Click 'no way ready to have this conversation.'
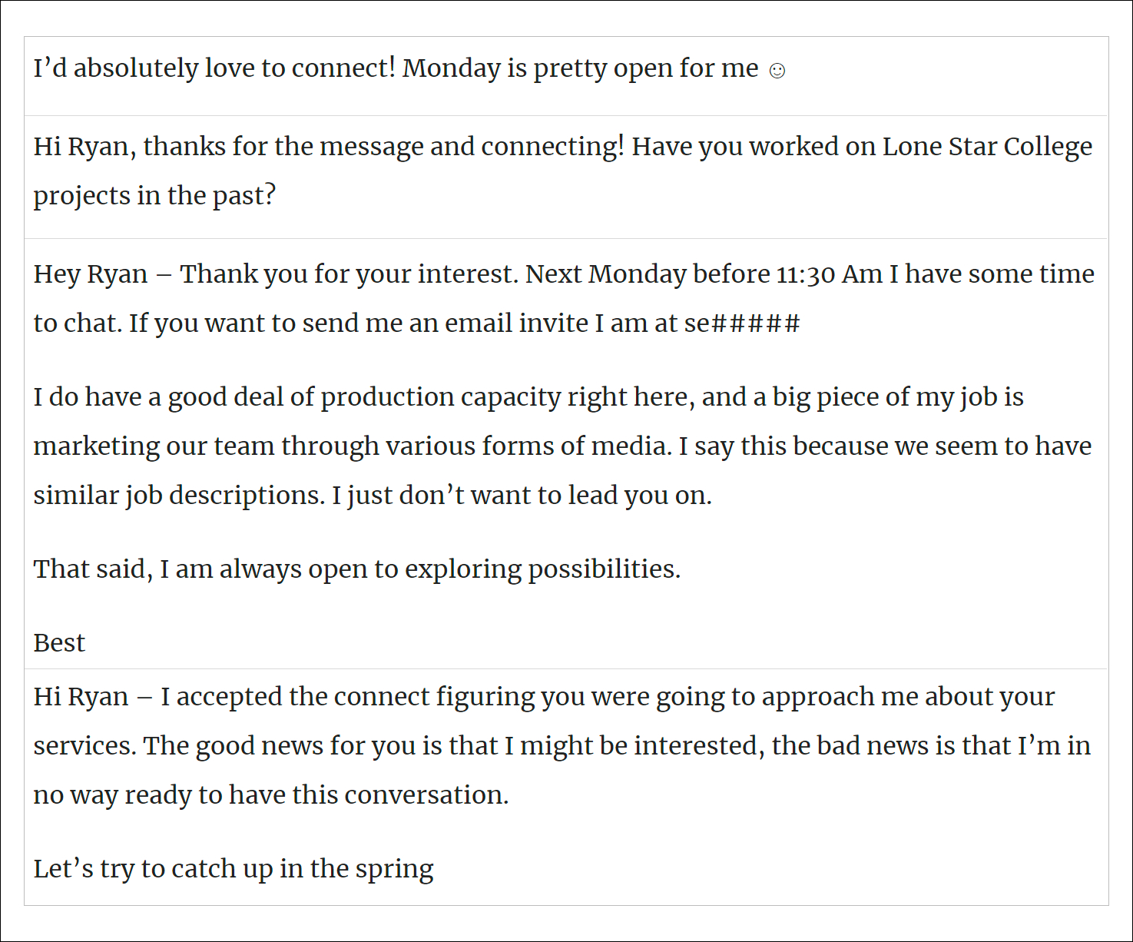This screenshot has height=942, width=1133. point(271,794)
